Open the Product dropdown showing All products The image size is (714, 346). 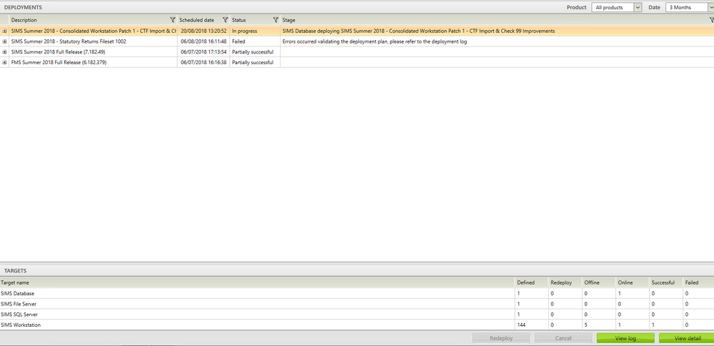[617, 7]
